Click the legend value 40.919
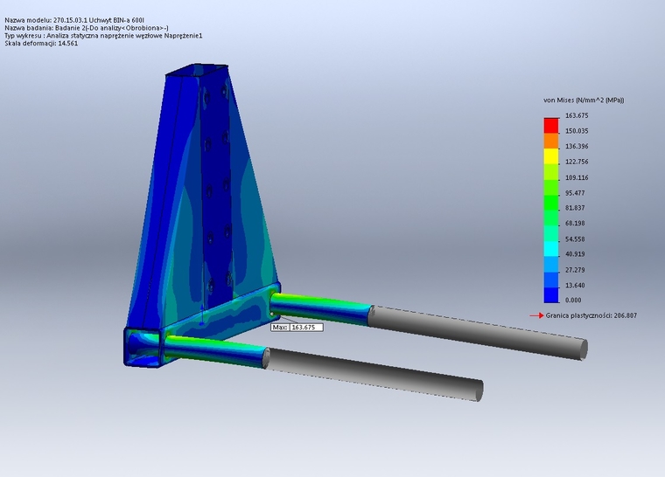The image size is (665, 477). point(575,253)
